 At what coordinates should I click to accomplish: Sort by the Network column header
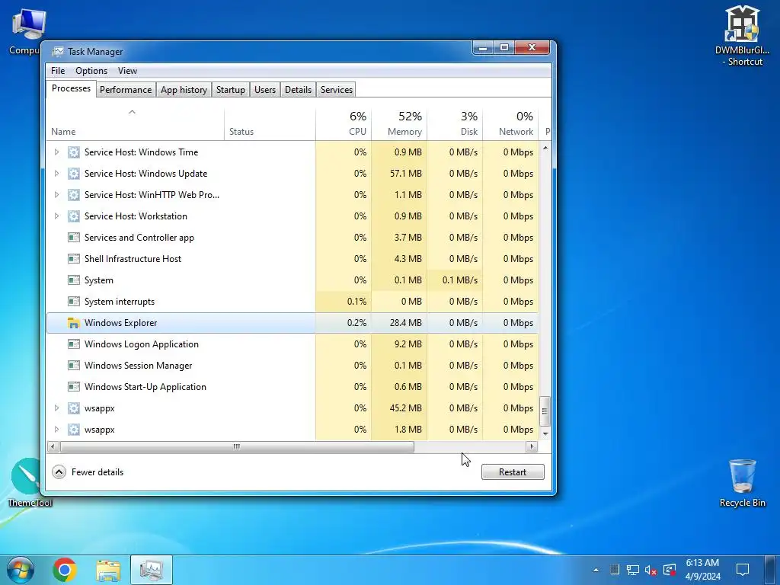coord(510,124)
